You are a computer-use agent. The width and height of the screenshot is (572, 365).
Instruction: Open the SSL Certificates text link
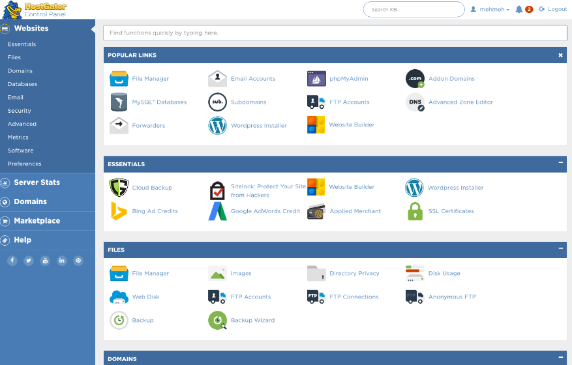tap(451, 211)
